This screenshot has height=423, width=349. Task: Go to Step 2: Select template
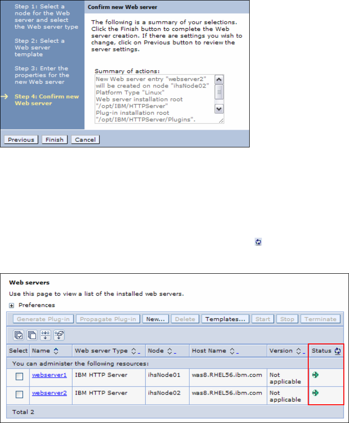(x=39, y=47)
